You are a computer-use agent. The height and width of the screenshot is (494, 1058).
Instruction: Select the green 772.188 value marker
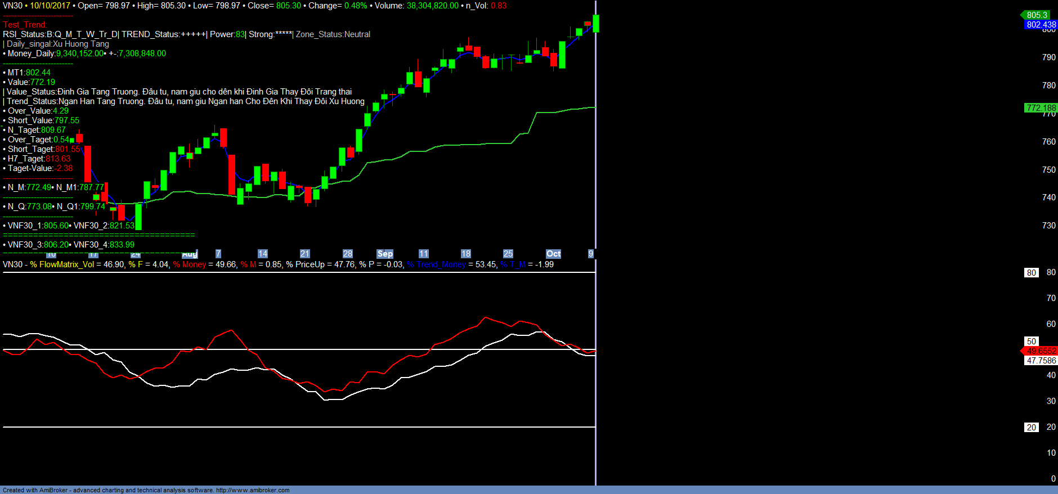point(1041,108)
